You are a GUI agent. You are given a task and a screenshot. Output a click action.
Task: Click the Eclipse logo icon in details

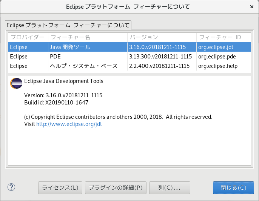coord(16,83)
